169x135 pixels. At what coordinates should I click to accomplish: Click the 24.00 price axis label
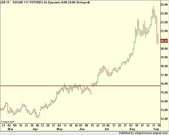(x=164, y=13)
